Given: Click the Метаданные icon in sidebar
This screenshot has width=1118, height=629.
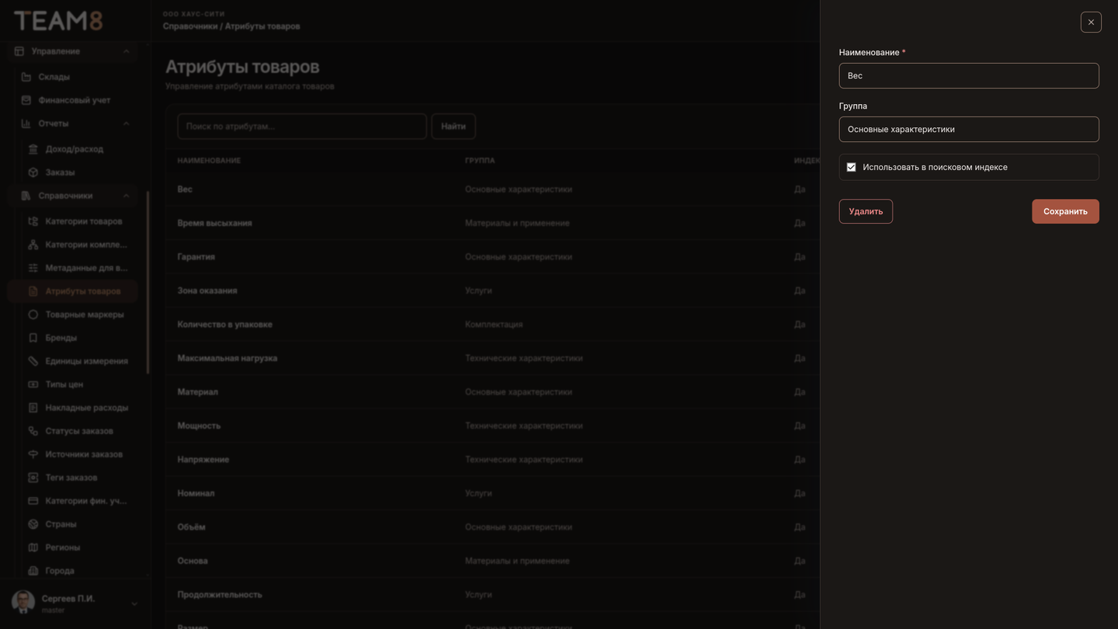Looking at the screenshot, I should click(33, 268).
